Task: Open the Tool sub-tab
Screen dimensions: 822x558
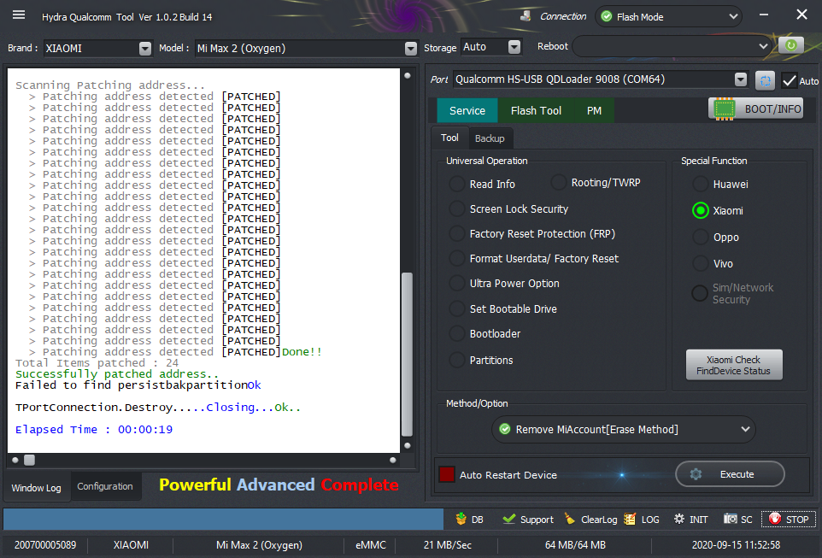Action: click(449, 138)
